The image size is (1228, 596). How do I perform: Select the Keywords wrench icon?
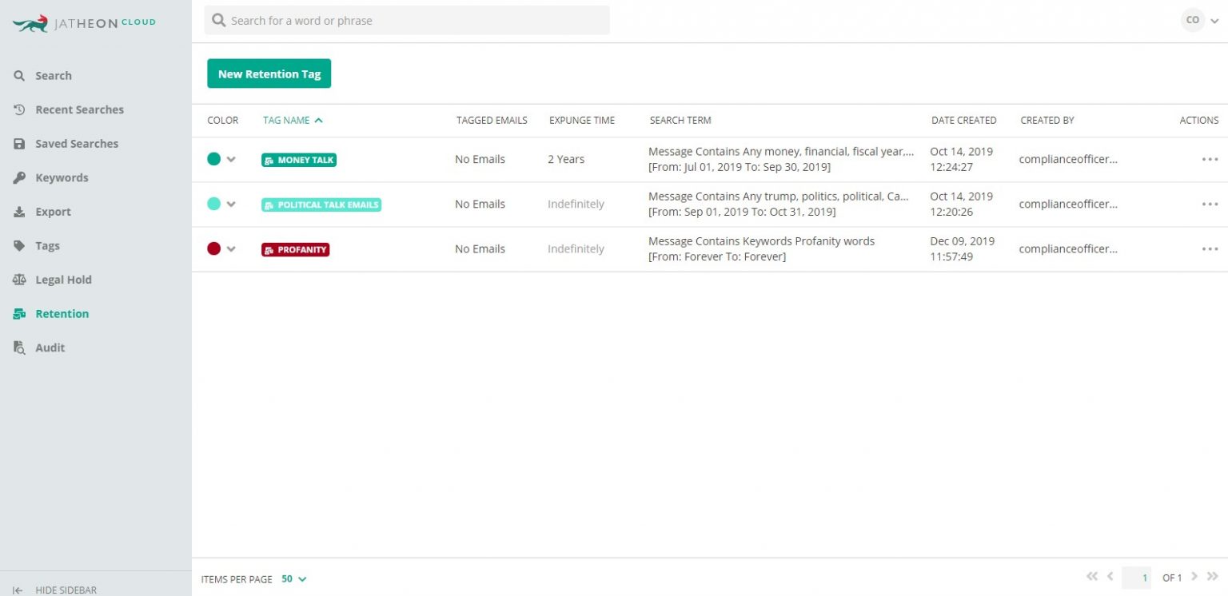19,177
